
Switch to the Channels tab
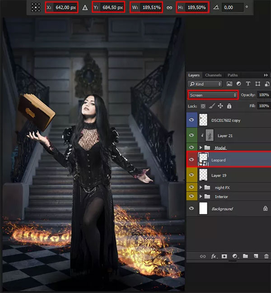pyautogui.click(x=213, y=75)
